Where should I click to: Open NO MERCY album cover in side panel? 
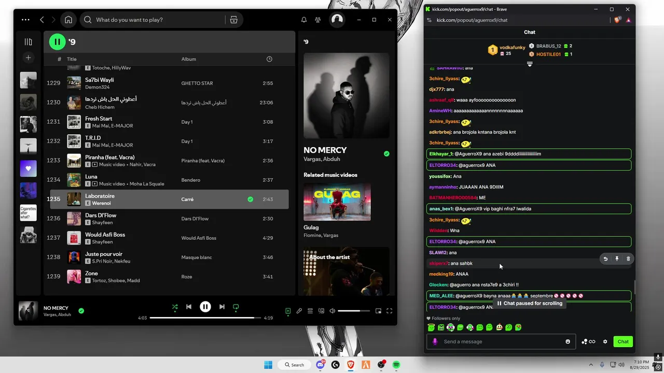pos(347,96)
